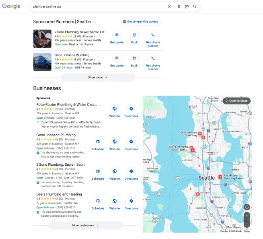Click Seattle city label on map
This screenshot has width=263, height=239.
pos(206,178)
